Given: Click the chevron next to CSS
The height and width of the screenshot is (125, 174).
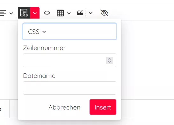Looking at the screenshot, I should pyautogui.click(x=44, y=32).
